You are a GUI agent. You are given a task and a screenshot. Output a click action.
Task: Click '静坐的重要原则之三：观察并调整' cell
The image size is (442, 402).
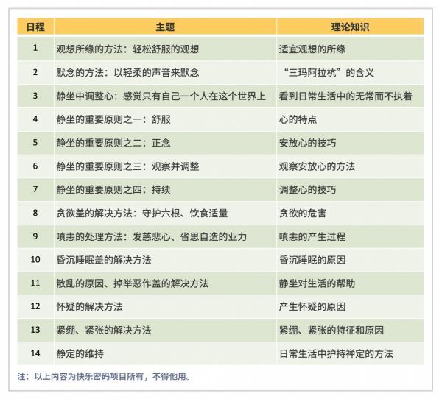point(165,166)
